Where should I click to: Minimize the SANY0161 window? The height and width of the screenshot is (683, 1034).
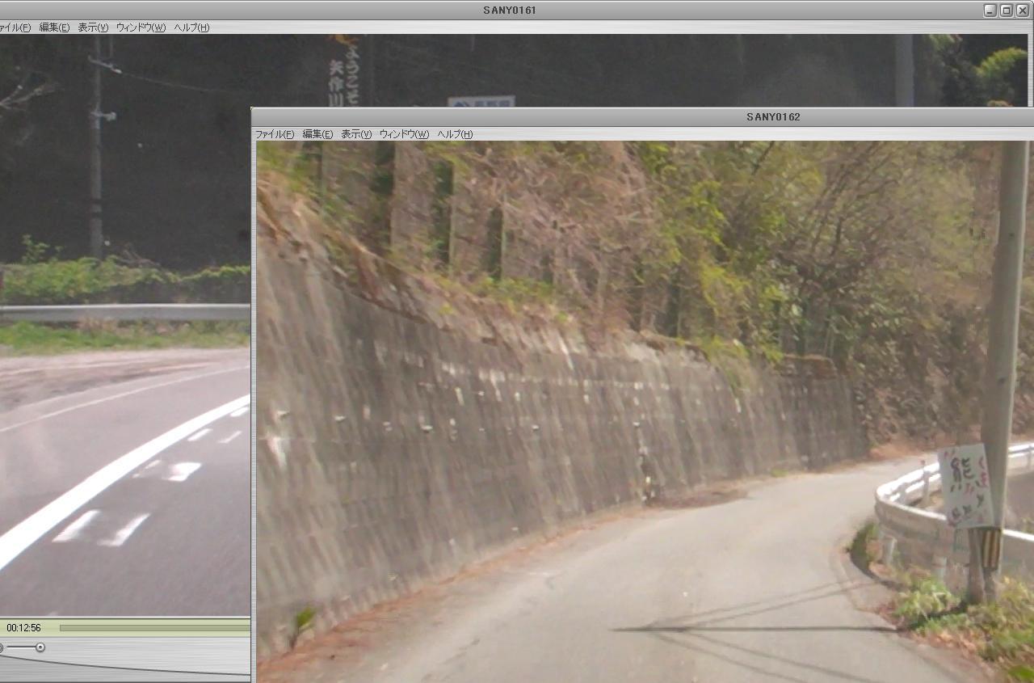coord(990,11)
